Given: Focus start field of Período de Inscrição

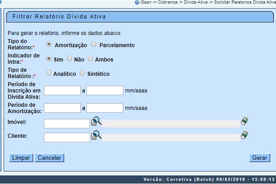Looking at the screenshot, I should click(62, 90).
